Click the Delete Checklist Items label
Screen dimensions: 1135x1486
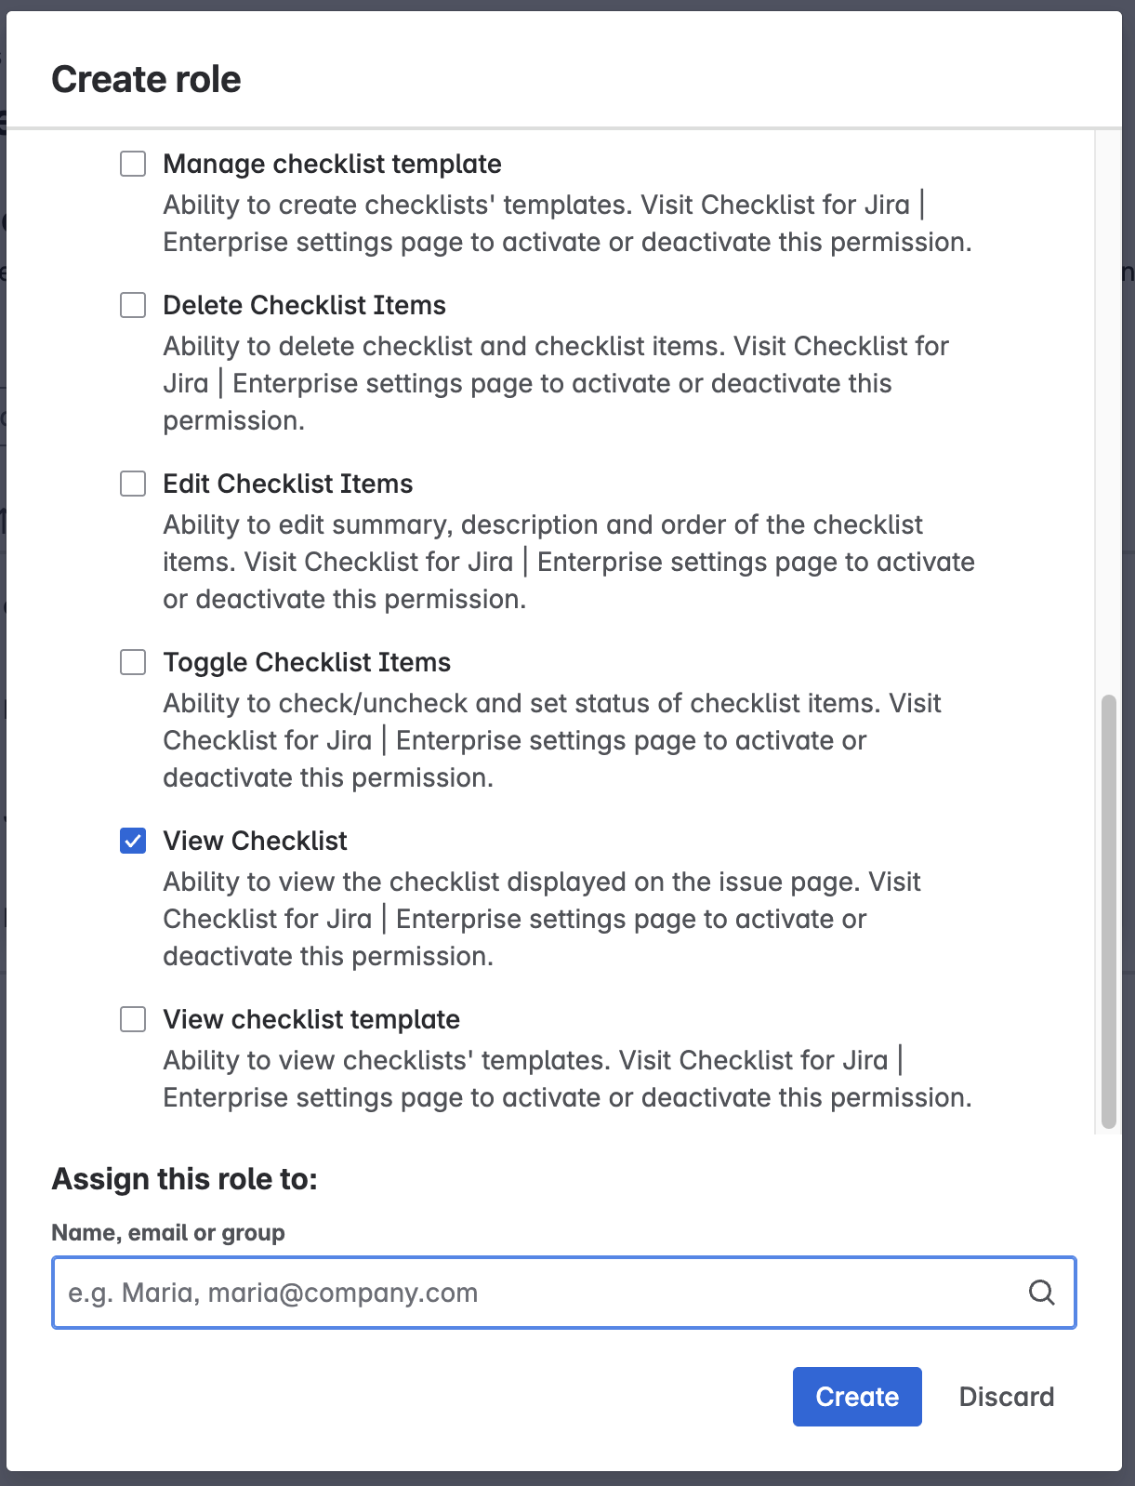304,305
